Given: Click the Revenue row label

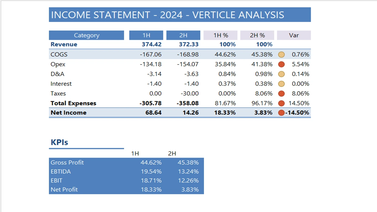Looking at the screenshot, I should tap(64, 44).
